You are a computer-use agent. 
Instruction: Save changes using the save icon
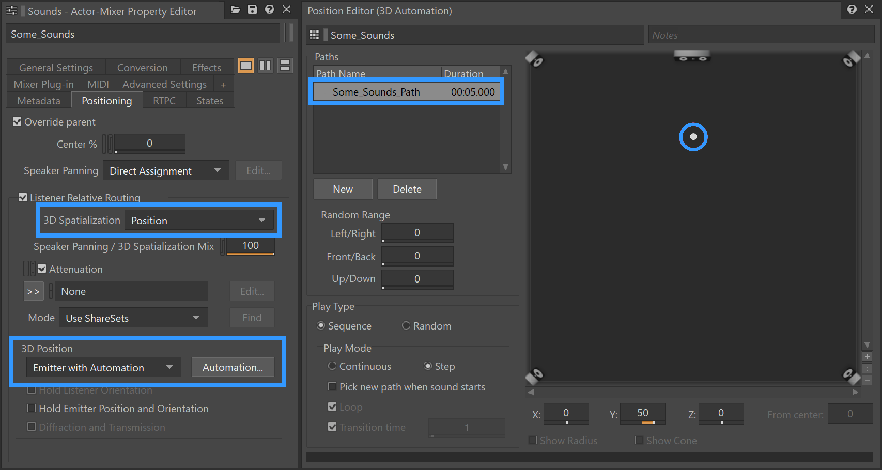click(x=253, y=9)
